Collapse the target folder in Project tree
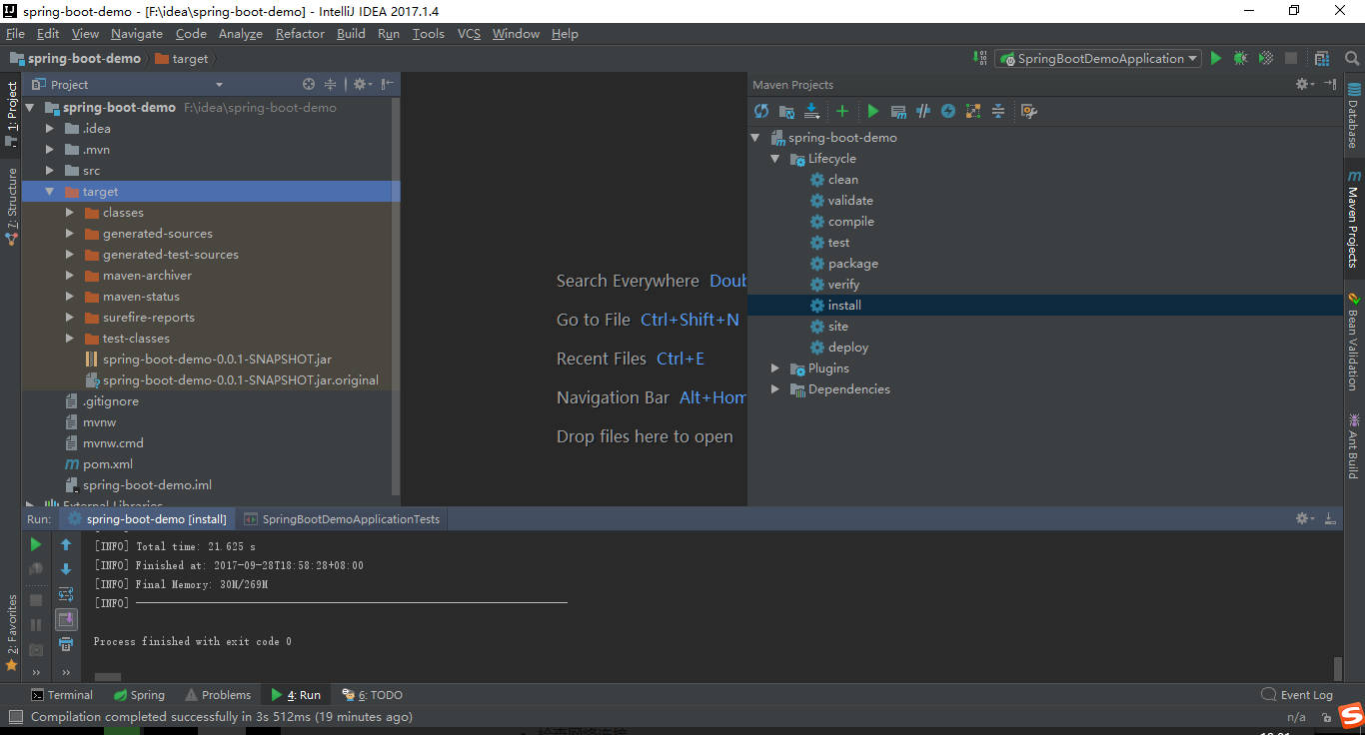 pos(49,191)
